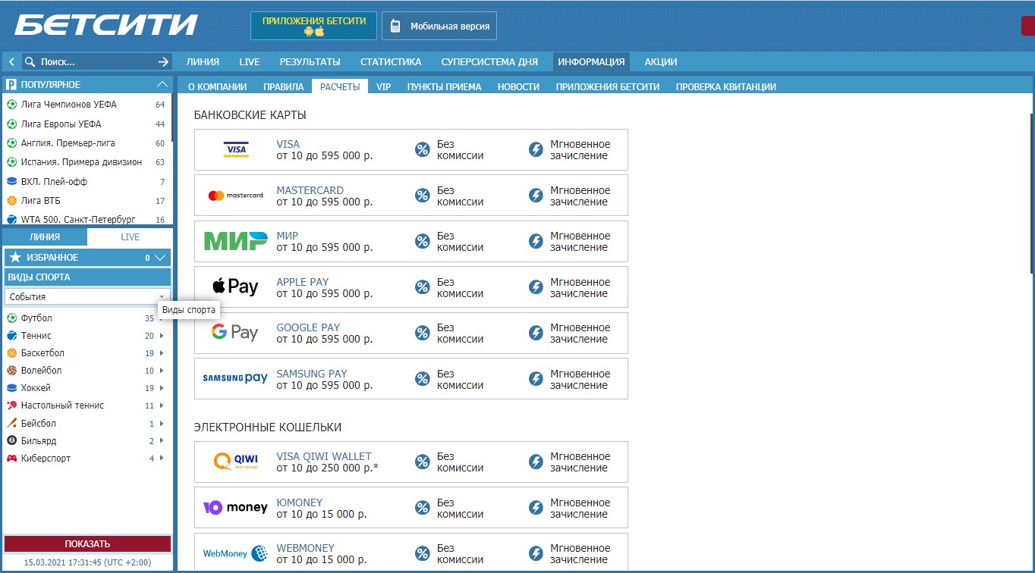Collapse the Популярное section
This screenshot has height=573, width=1035.
click(x=162, y=85)
